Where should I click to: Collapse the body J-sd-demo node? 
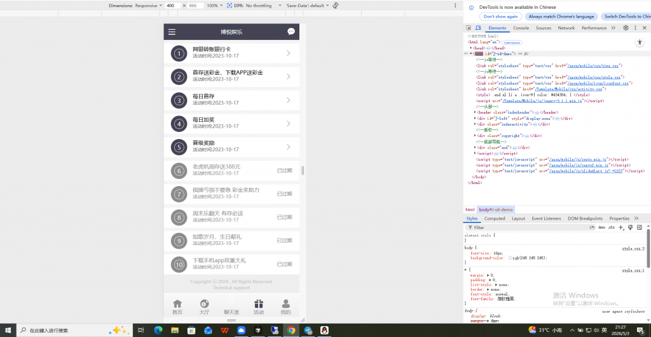tap(471, 54)
